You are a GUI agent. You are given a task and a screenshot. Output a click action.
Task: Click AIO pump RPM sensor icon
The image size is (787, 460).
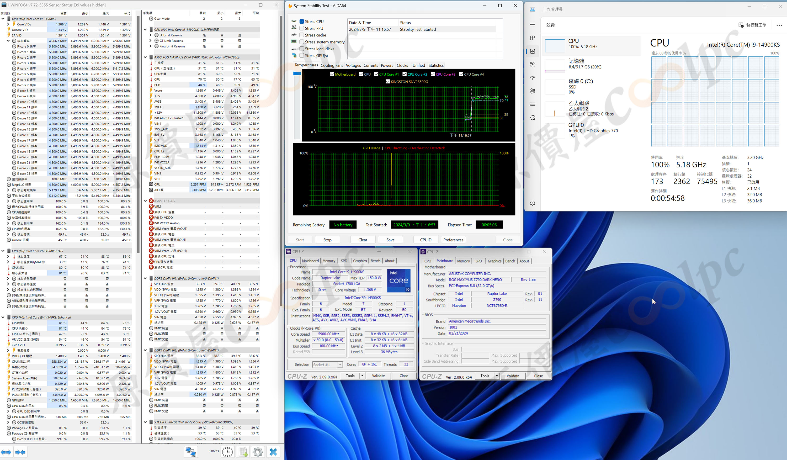151,190
